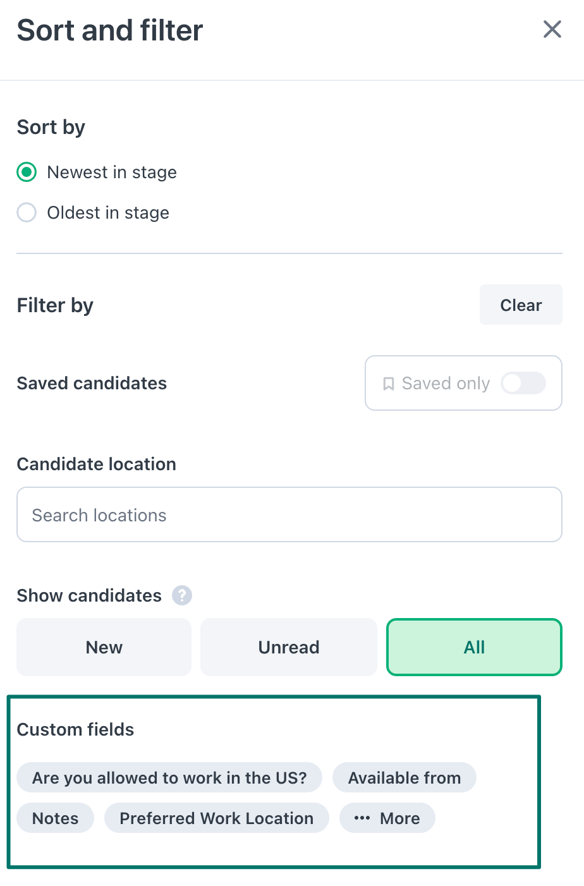Click the 'Oldest in stage' label text

108,212
